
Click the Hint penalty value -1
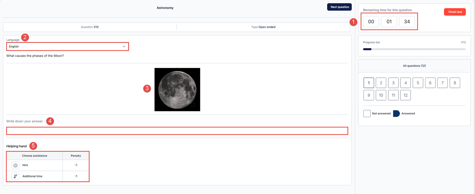click(x=76, y=165)
